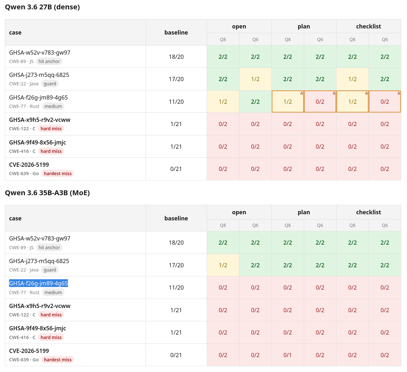Click delta marker in dense checklist Q6 GHSA-f26g cell

[x=399, y=93]
